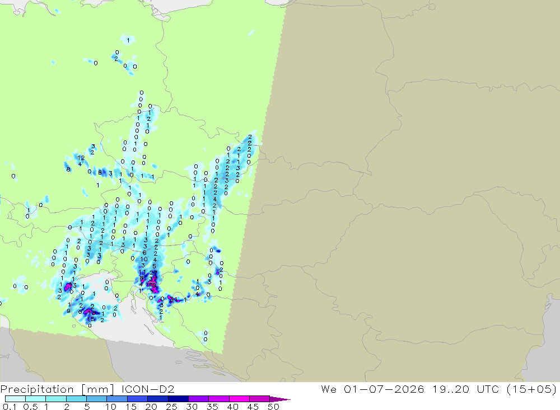Click the above-50 mm legend arrow tip
The image size is (560, 410).
coord(281,399)
